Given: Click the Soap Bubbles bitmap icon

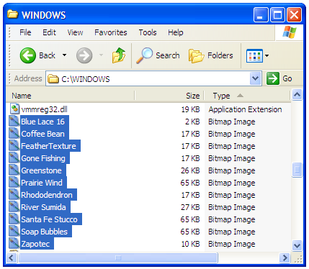Looking at the screenshot, I should click(x=14, y=232).
